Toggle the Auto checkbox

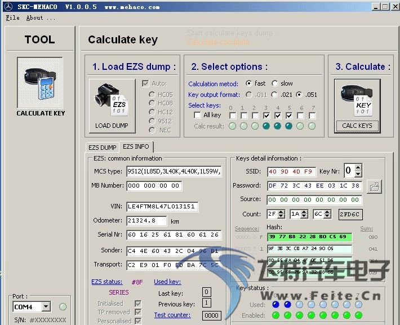point(145,83)
